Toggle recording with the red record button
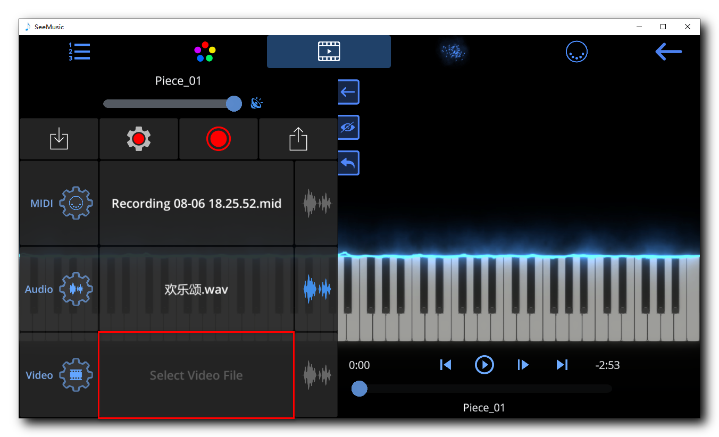 (218, 139)
